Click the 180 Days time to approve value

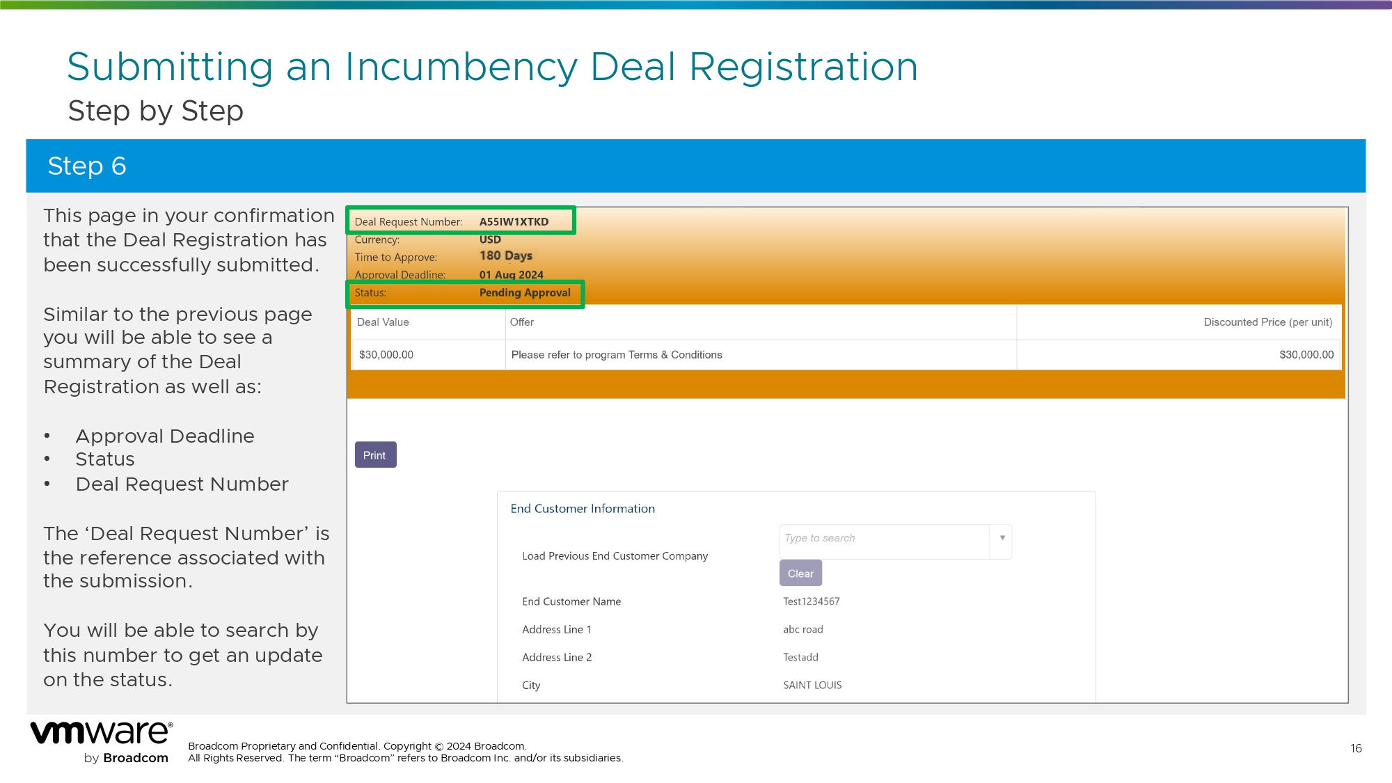click(x=506, y=256)
